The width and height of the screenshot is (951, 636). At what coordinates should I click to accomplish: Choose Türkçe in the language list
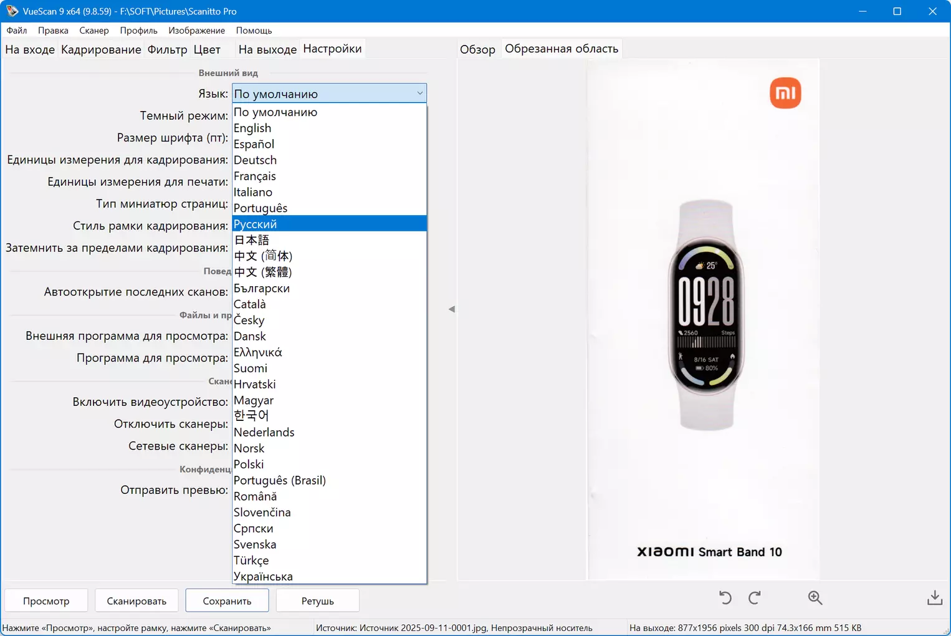pos(329,560)
